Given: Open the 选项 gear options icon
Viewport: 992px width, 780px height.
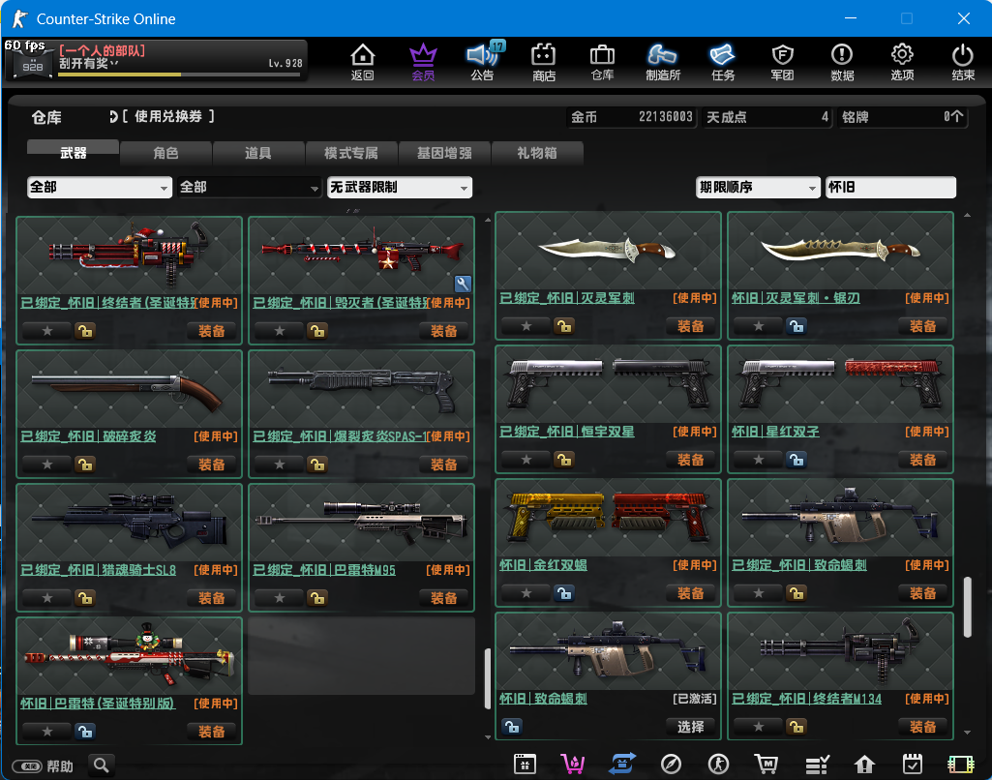Looking at the screenshot, I should pos(902,61).
